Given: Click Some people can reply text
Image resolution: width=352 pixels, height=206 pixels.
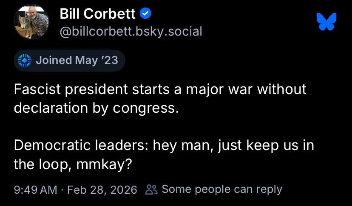Looking at the screenshot, I should [x=222, y=189].
